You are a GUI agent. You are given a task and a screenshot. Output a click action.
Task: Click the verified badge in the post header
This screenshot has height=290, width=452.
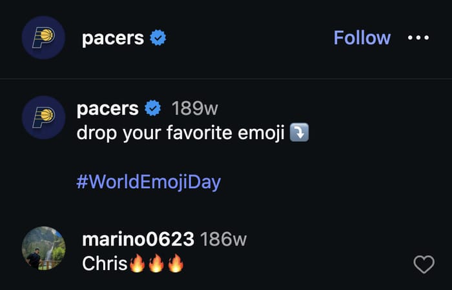pos(158,38)
